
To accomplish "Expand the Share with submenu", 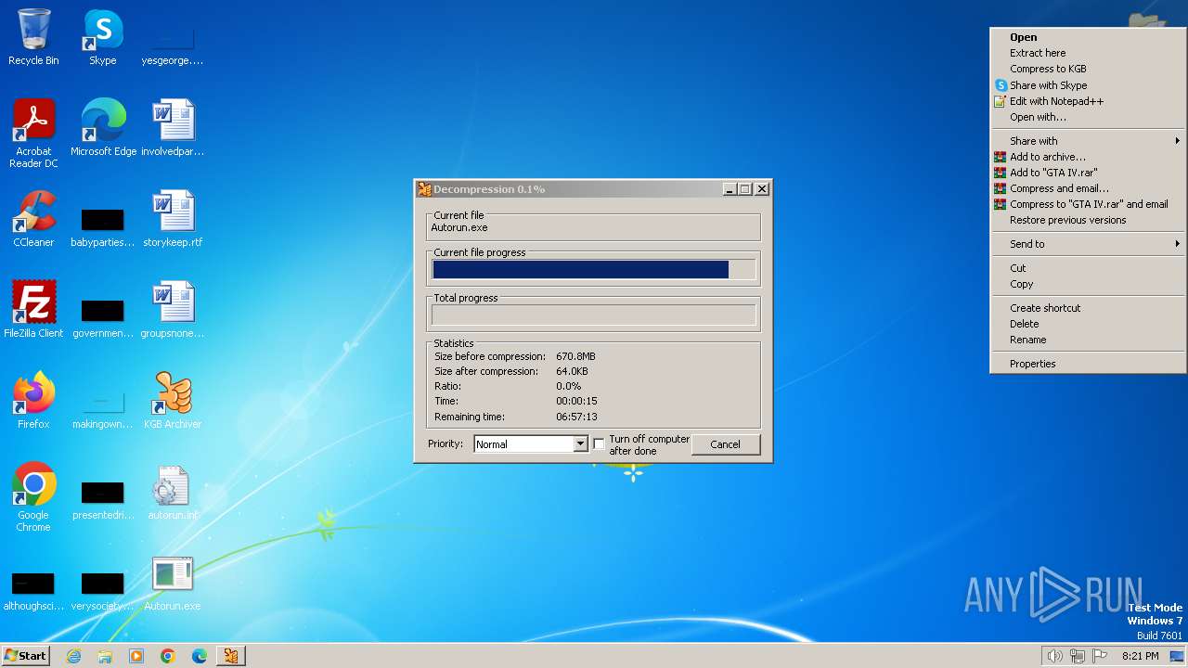I will click(x=1088, y=141).
